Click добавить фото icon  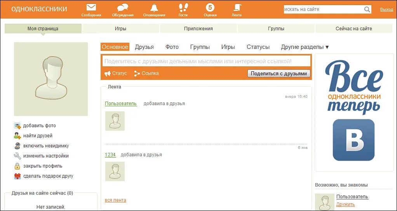click(x=17, y=126)
